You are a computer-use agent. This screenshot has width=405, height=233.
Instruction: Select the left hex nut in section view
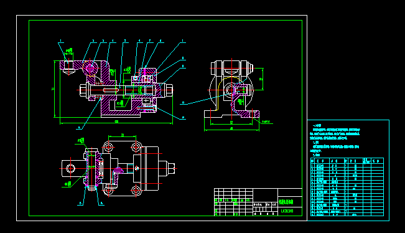tap(84, 90)
